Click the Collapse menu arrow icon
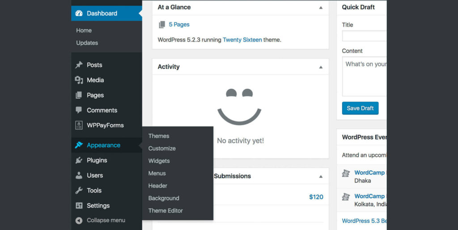Image resolution: width=458 pixels, height=230 pixels. pos(79,220)
